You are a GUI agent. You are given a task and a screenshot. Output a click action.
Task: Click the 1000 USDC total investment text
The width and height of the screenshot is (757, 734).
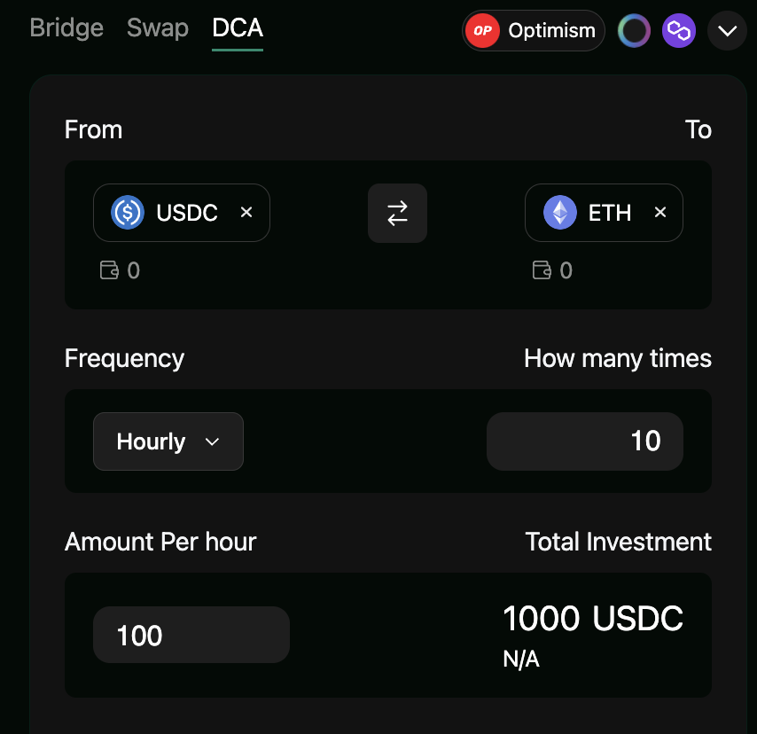593,618
